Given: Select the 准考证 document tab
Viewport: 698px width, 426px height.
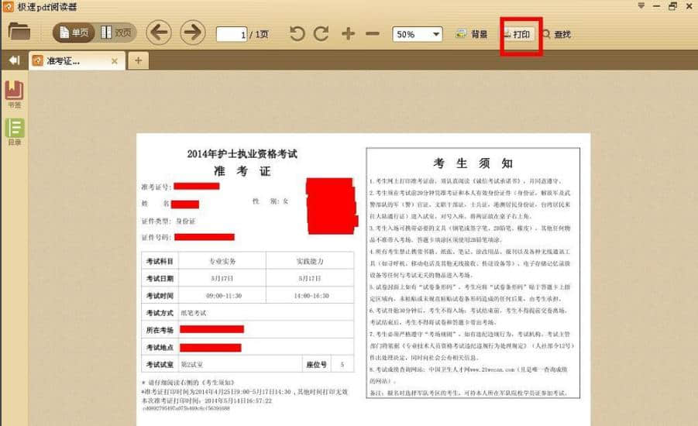Looking at the screenshot, I should (66, 60).
